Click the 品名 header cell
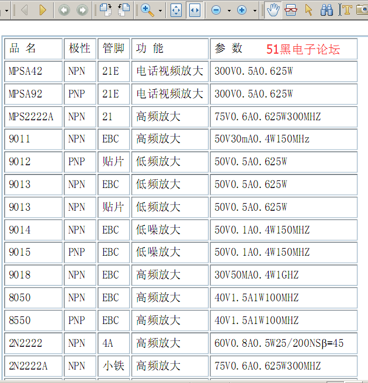This screenshot has width=368, height=383. pos(33,48)
